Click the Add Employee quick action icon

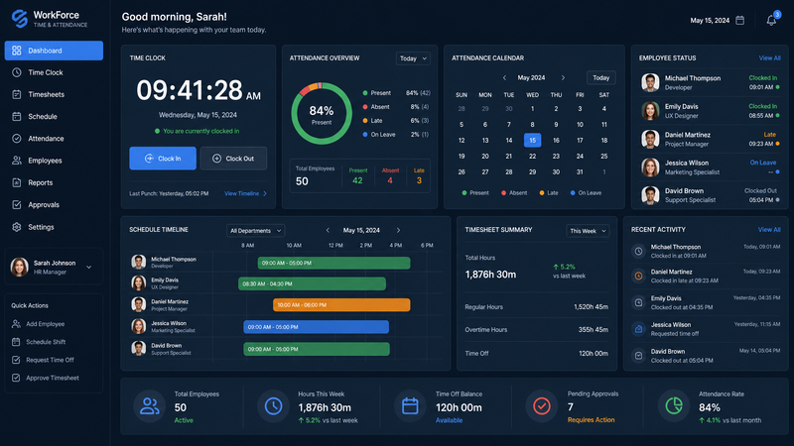pos(16,324)
